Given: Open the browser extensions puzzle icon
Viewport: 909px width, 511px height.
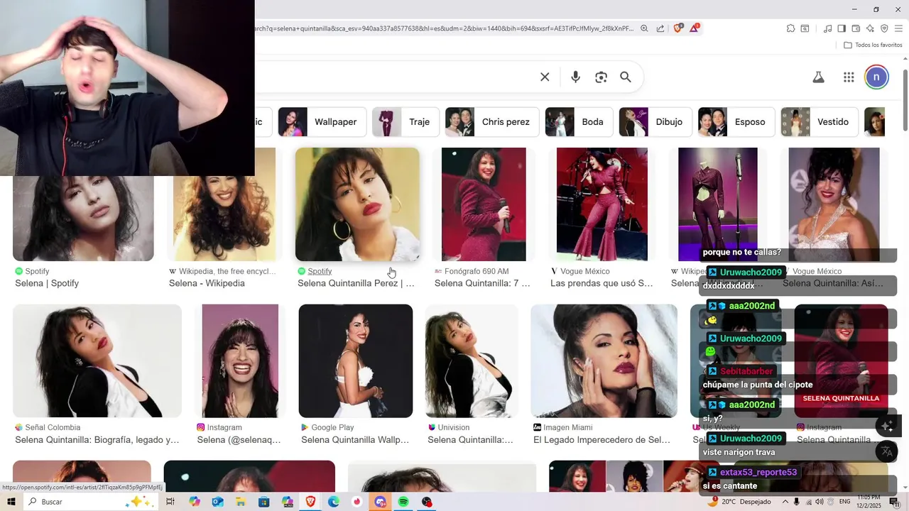Looking at the screenshot, I should tap(790, 28).
